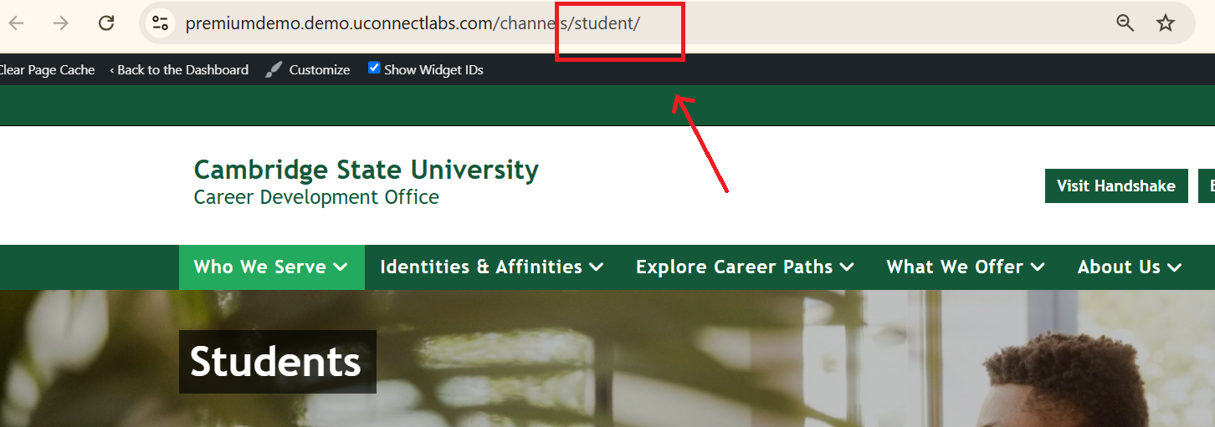This screenshot has width=1215, height=427.
Task: Click the Students hero heading
Action: (275, 362)
